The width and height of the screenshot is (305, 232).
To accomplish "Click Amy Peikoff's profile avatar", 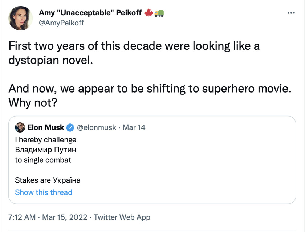I will 20,18.
